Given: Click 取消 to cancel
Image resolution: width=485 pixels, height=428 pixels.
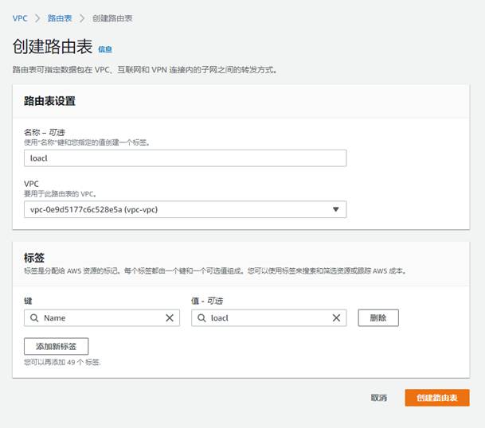Looking at the screenshot, I should coord(379,398).
